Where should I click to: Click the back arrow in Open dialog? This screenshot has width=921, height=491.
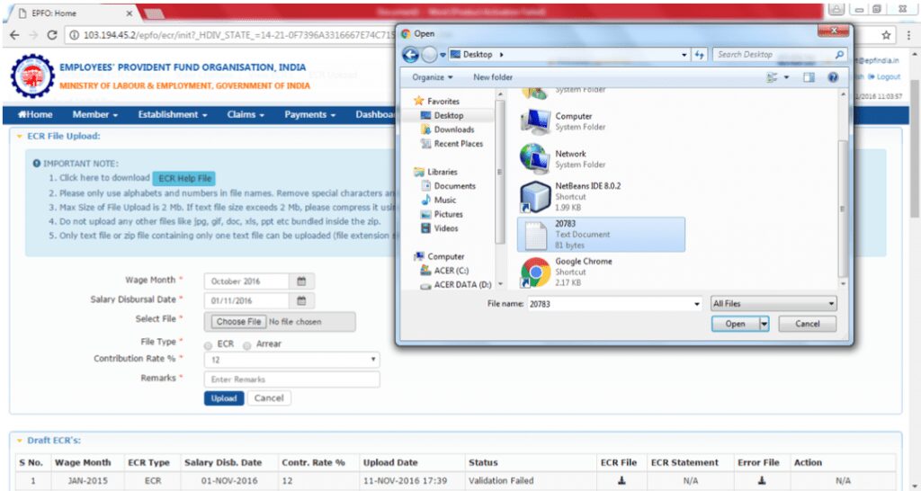410,55
